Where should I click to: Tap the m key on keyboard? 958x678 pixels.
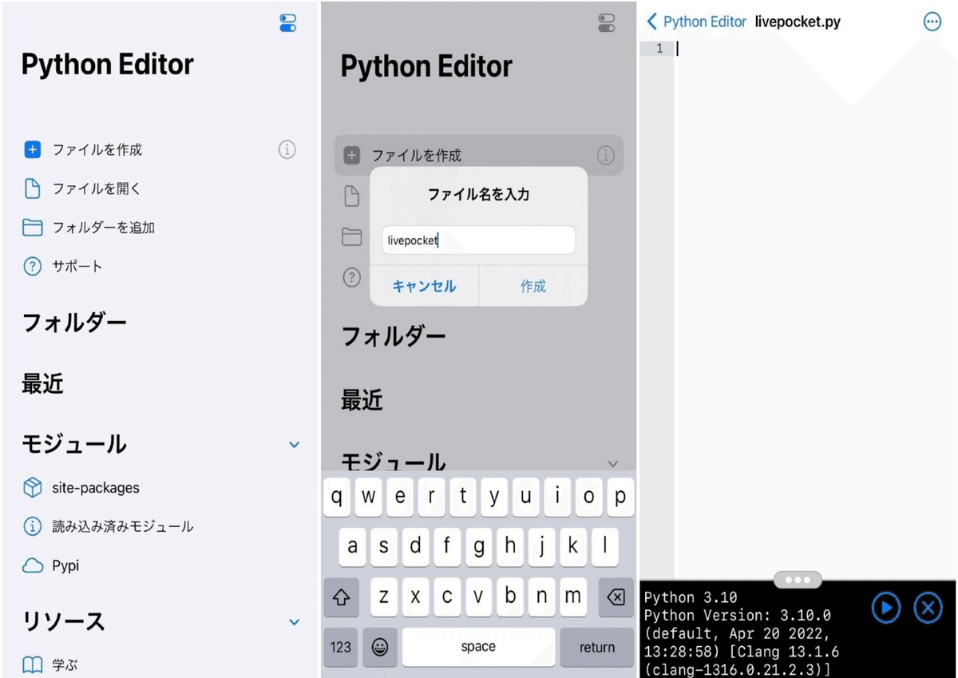(572, 597)
